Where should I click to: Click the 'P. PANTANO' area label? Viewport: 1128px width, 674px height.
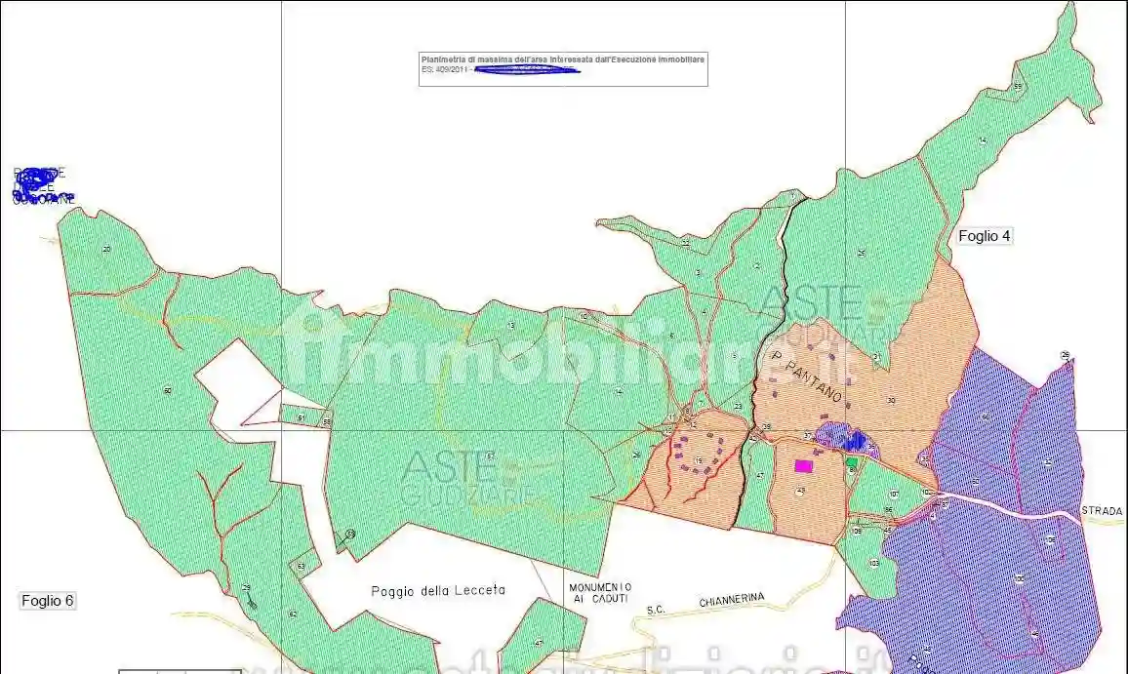tap(806, 378)
